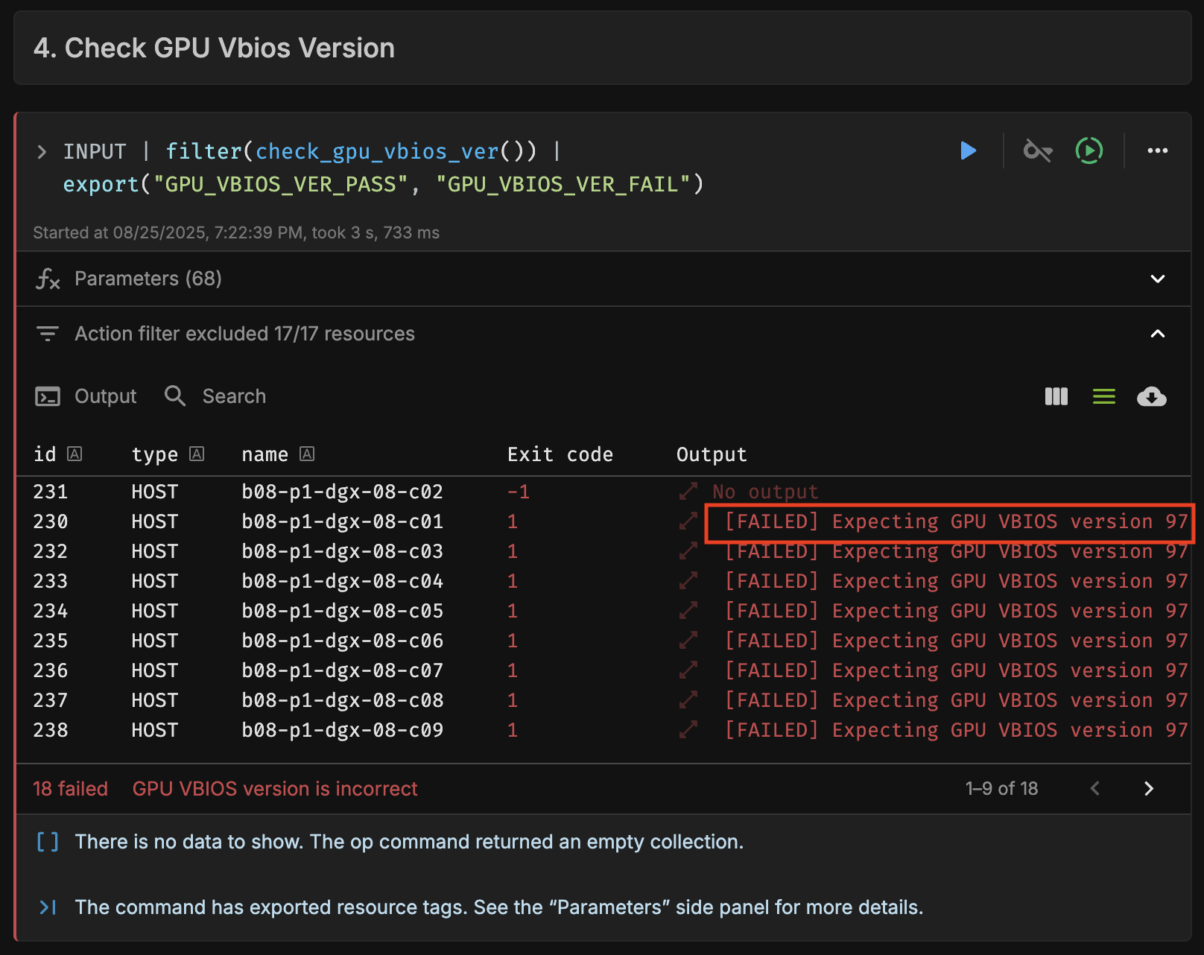1204x955 pixels.
Task: Open the three-dot more options menu
Action: [1157, 151]
